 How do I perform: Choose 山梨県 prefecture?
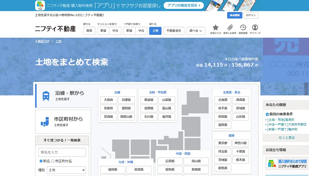click(167, 100)
